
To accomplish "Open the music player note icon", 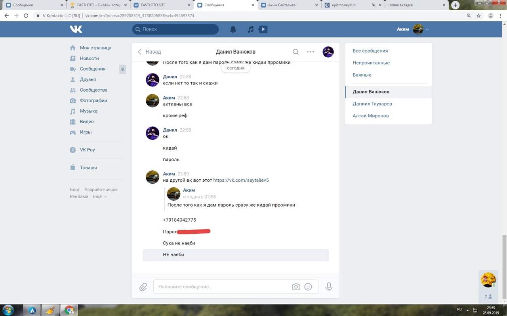I will tap(250, 29).
